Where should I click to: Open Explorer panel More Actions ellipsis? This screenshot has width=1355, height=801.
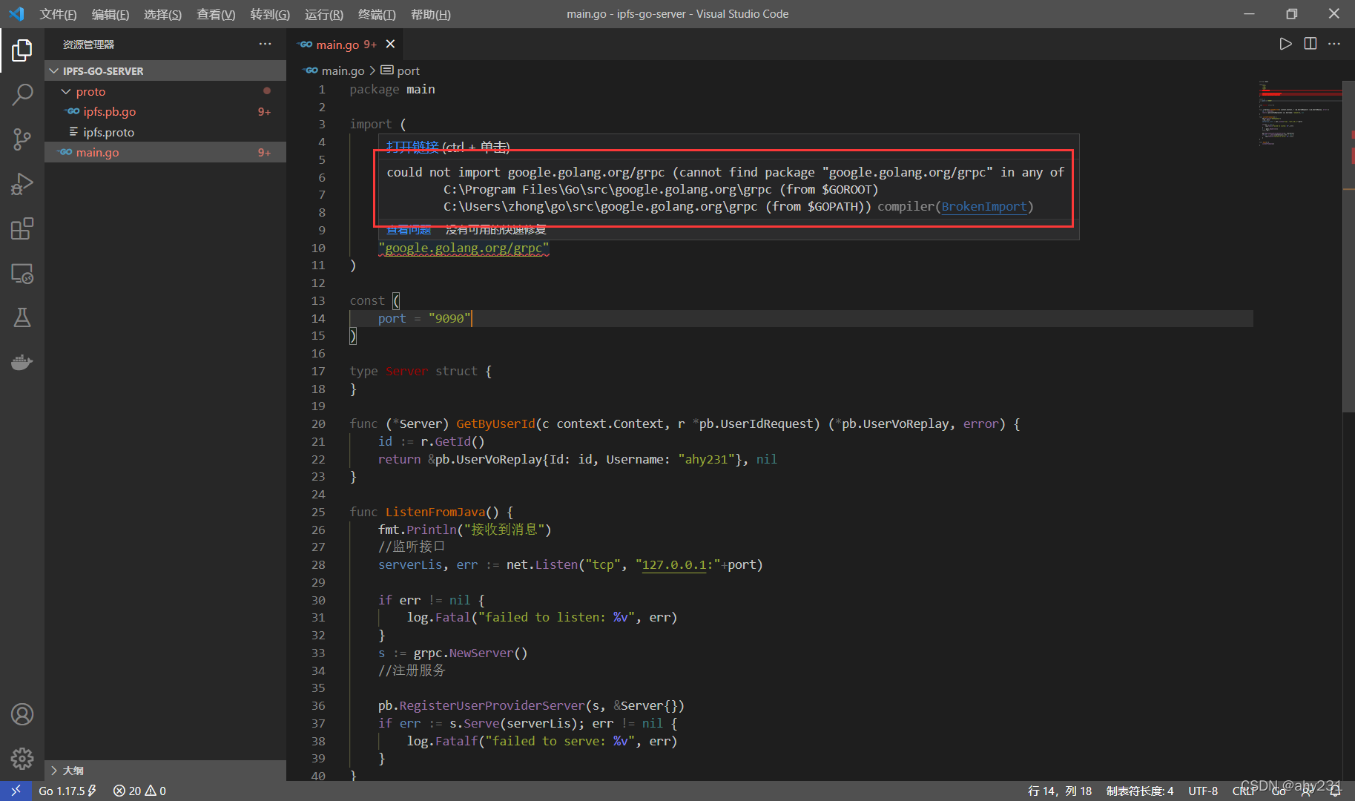click(x=265, y=44)
